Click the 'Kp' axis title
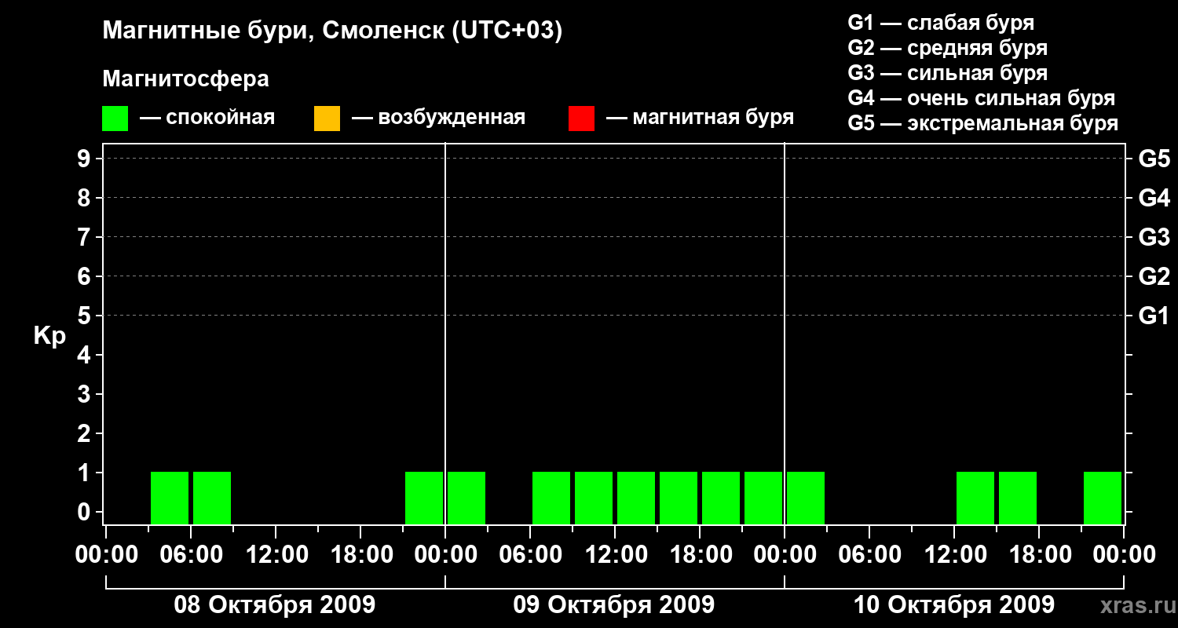The height and width of the screenshot is (628, 1178). [x=49, y=336]
